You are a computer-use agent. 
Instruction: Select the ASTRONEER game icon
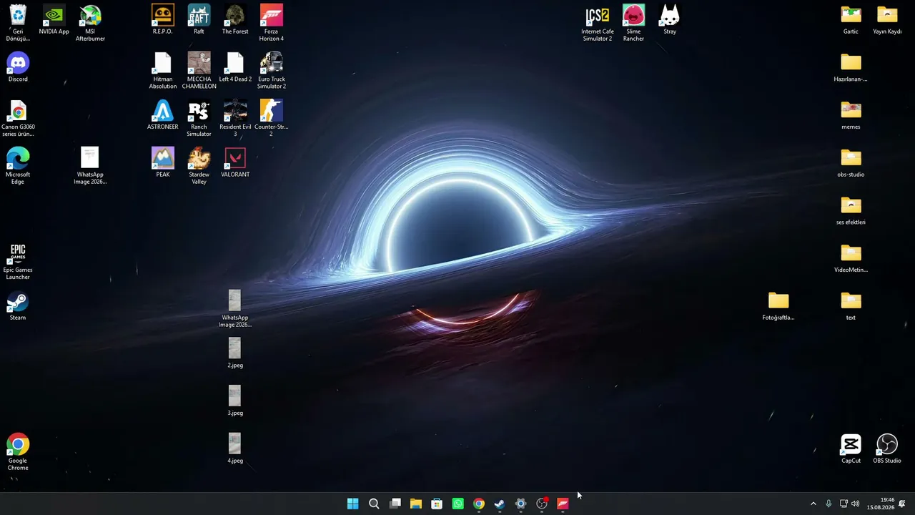pos(163,115)
